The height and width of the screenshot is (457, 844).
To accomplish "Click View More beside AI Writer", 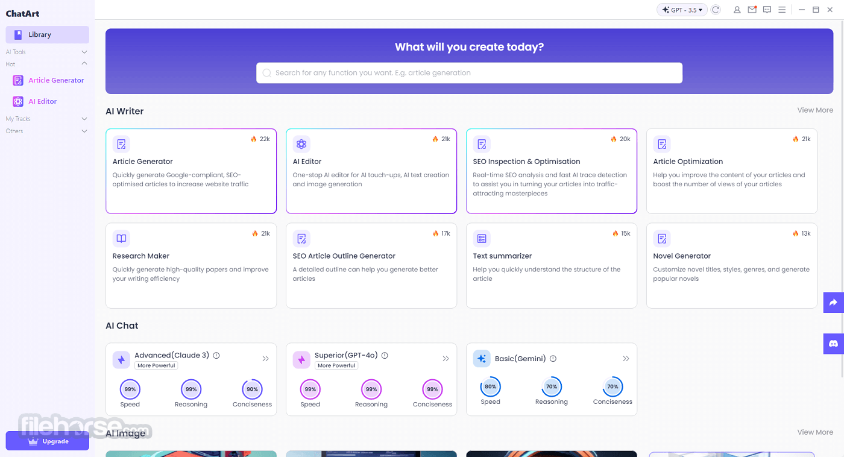I will [x=815, y=110].
